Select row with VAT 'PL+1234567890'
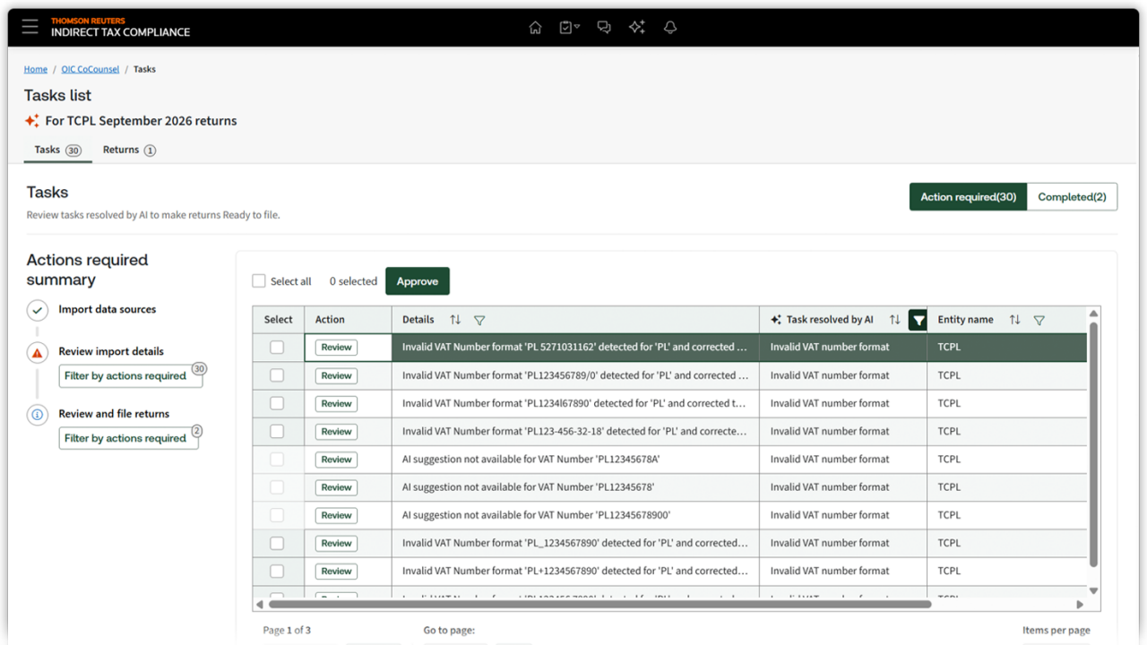The width and height of the screenshot is (1147, 645). [277, 571]
